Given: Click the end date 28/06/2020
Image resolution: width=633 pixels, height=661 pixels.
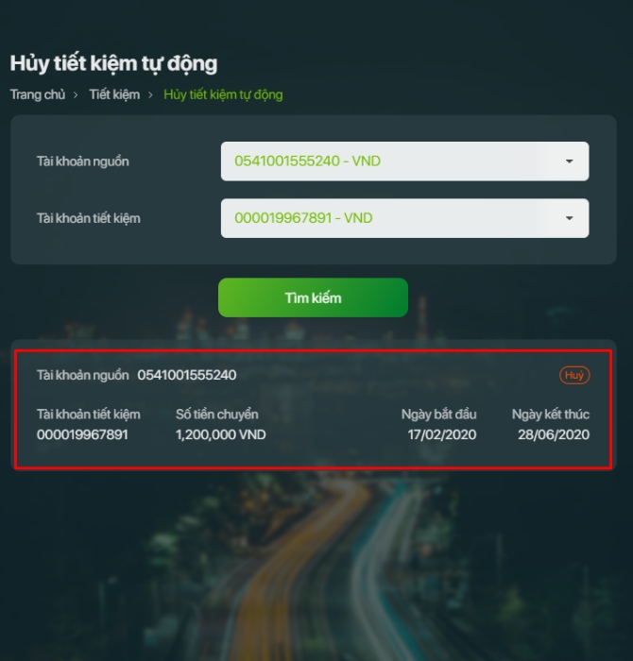Looking at the screenshot, I should (x=554, y=434).
